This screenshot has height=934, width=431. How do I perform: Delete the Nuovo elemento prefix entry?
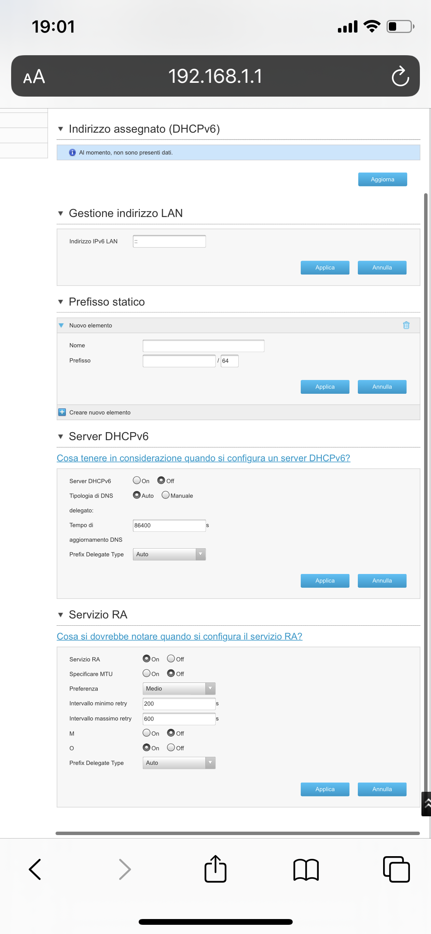click(x=406, y=326)
